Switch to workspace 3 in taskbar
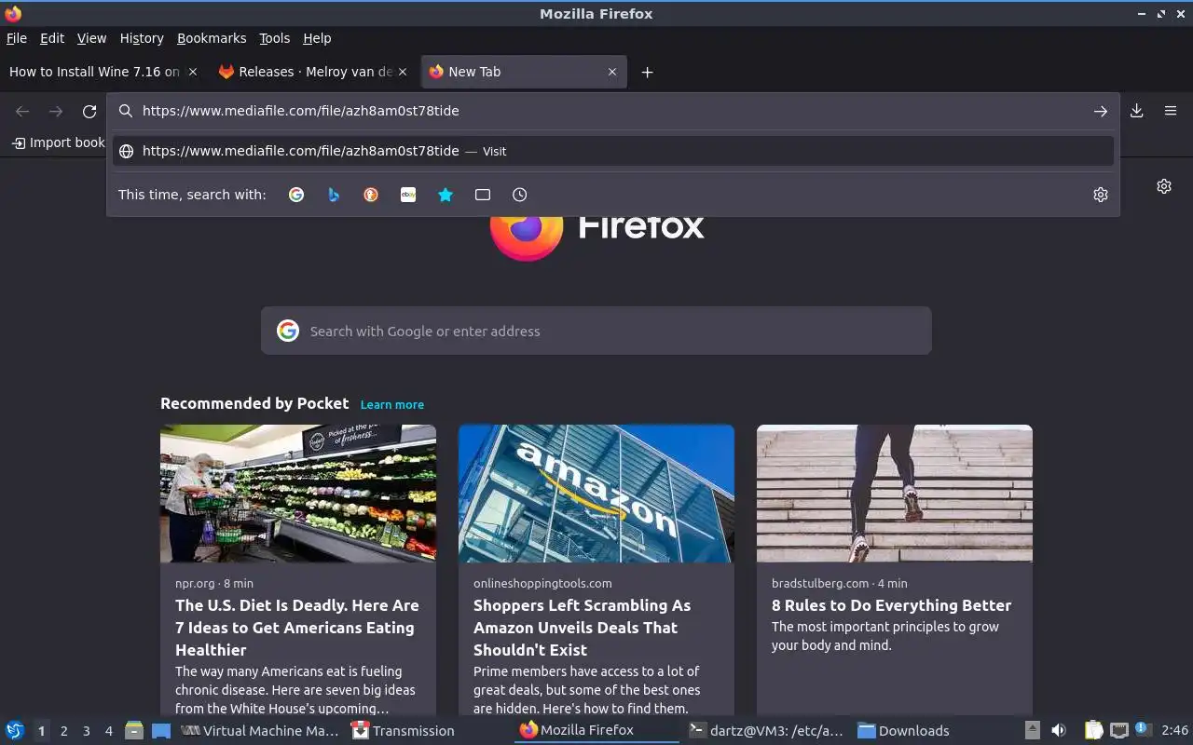Screen dimensions: 1193x745 (86, 731)
